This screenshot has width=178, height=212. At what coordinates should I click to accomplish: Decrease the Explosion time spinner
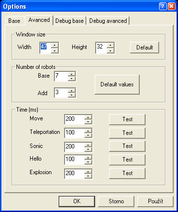click(88, 176)
